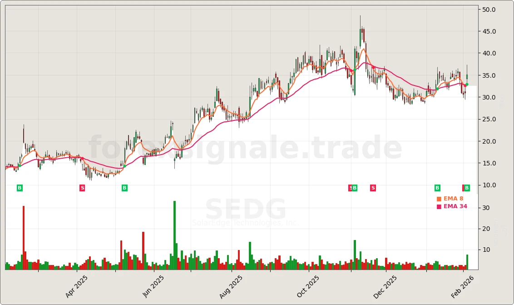Image resolution: width=514 pixels, height=305 pixels.
Task: Toggle EMA 8 line visibility via its legend entry
Action: coord(453,199)
